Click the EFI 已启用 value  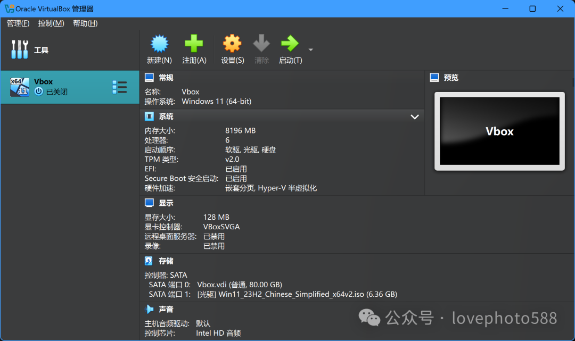point(236,169)
